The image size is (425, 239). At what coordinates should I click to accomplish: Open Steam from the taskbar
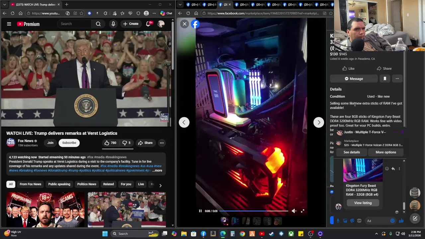271,234
